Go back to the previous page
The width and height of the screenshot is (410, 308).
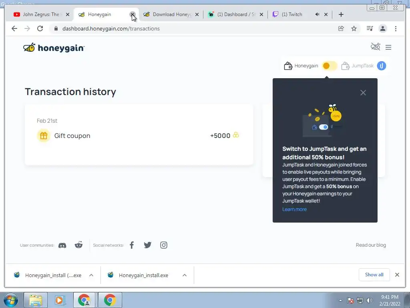point(14,28)
